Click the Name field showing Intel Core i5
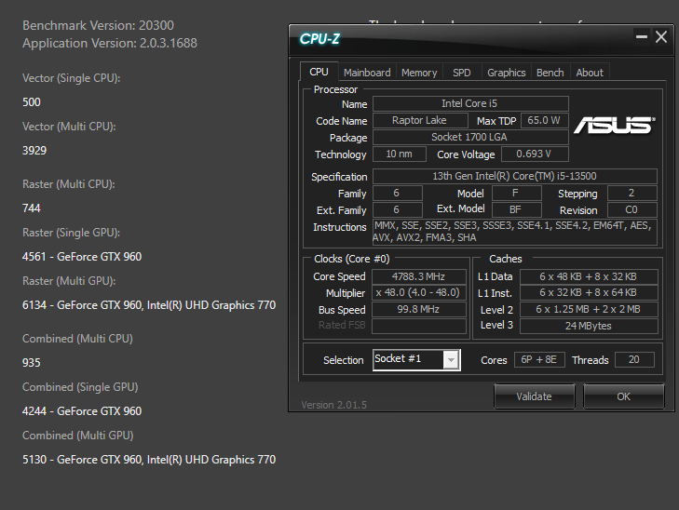 pyautogui.click(x=470, y=104)
